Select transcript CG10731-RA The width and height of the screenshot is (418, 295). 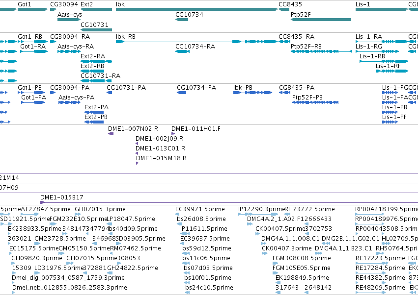96,81
